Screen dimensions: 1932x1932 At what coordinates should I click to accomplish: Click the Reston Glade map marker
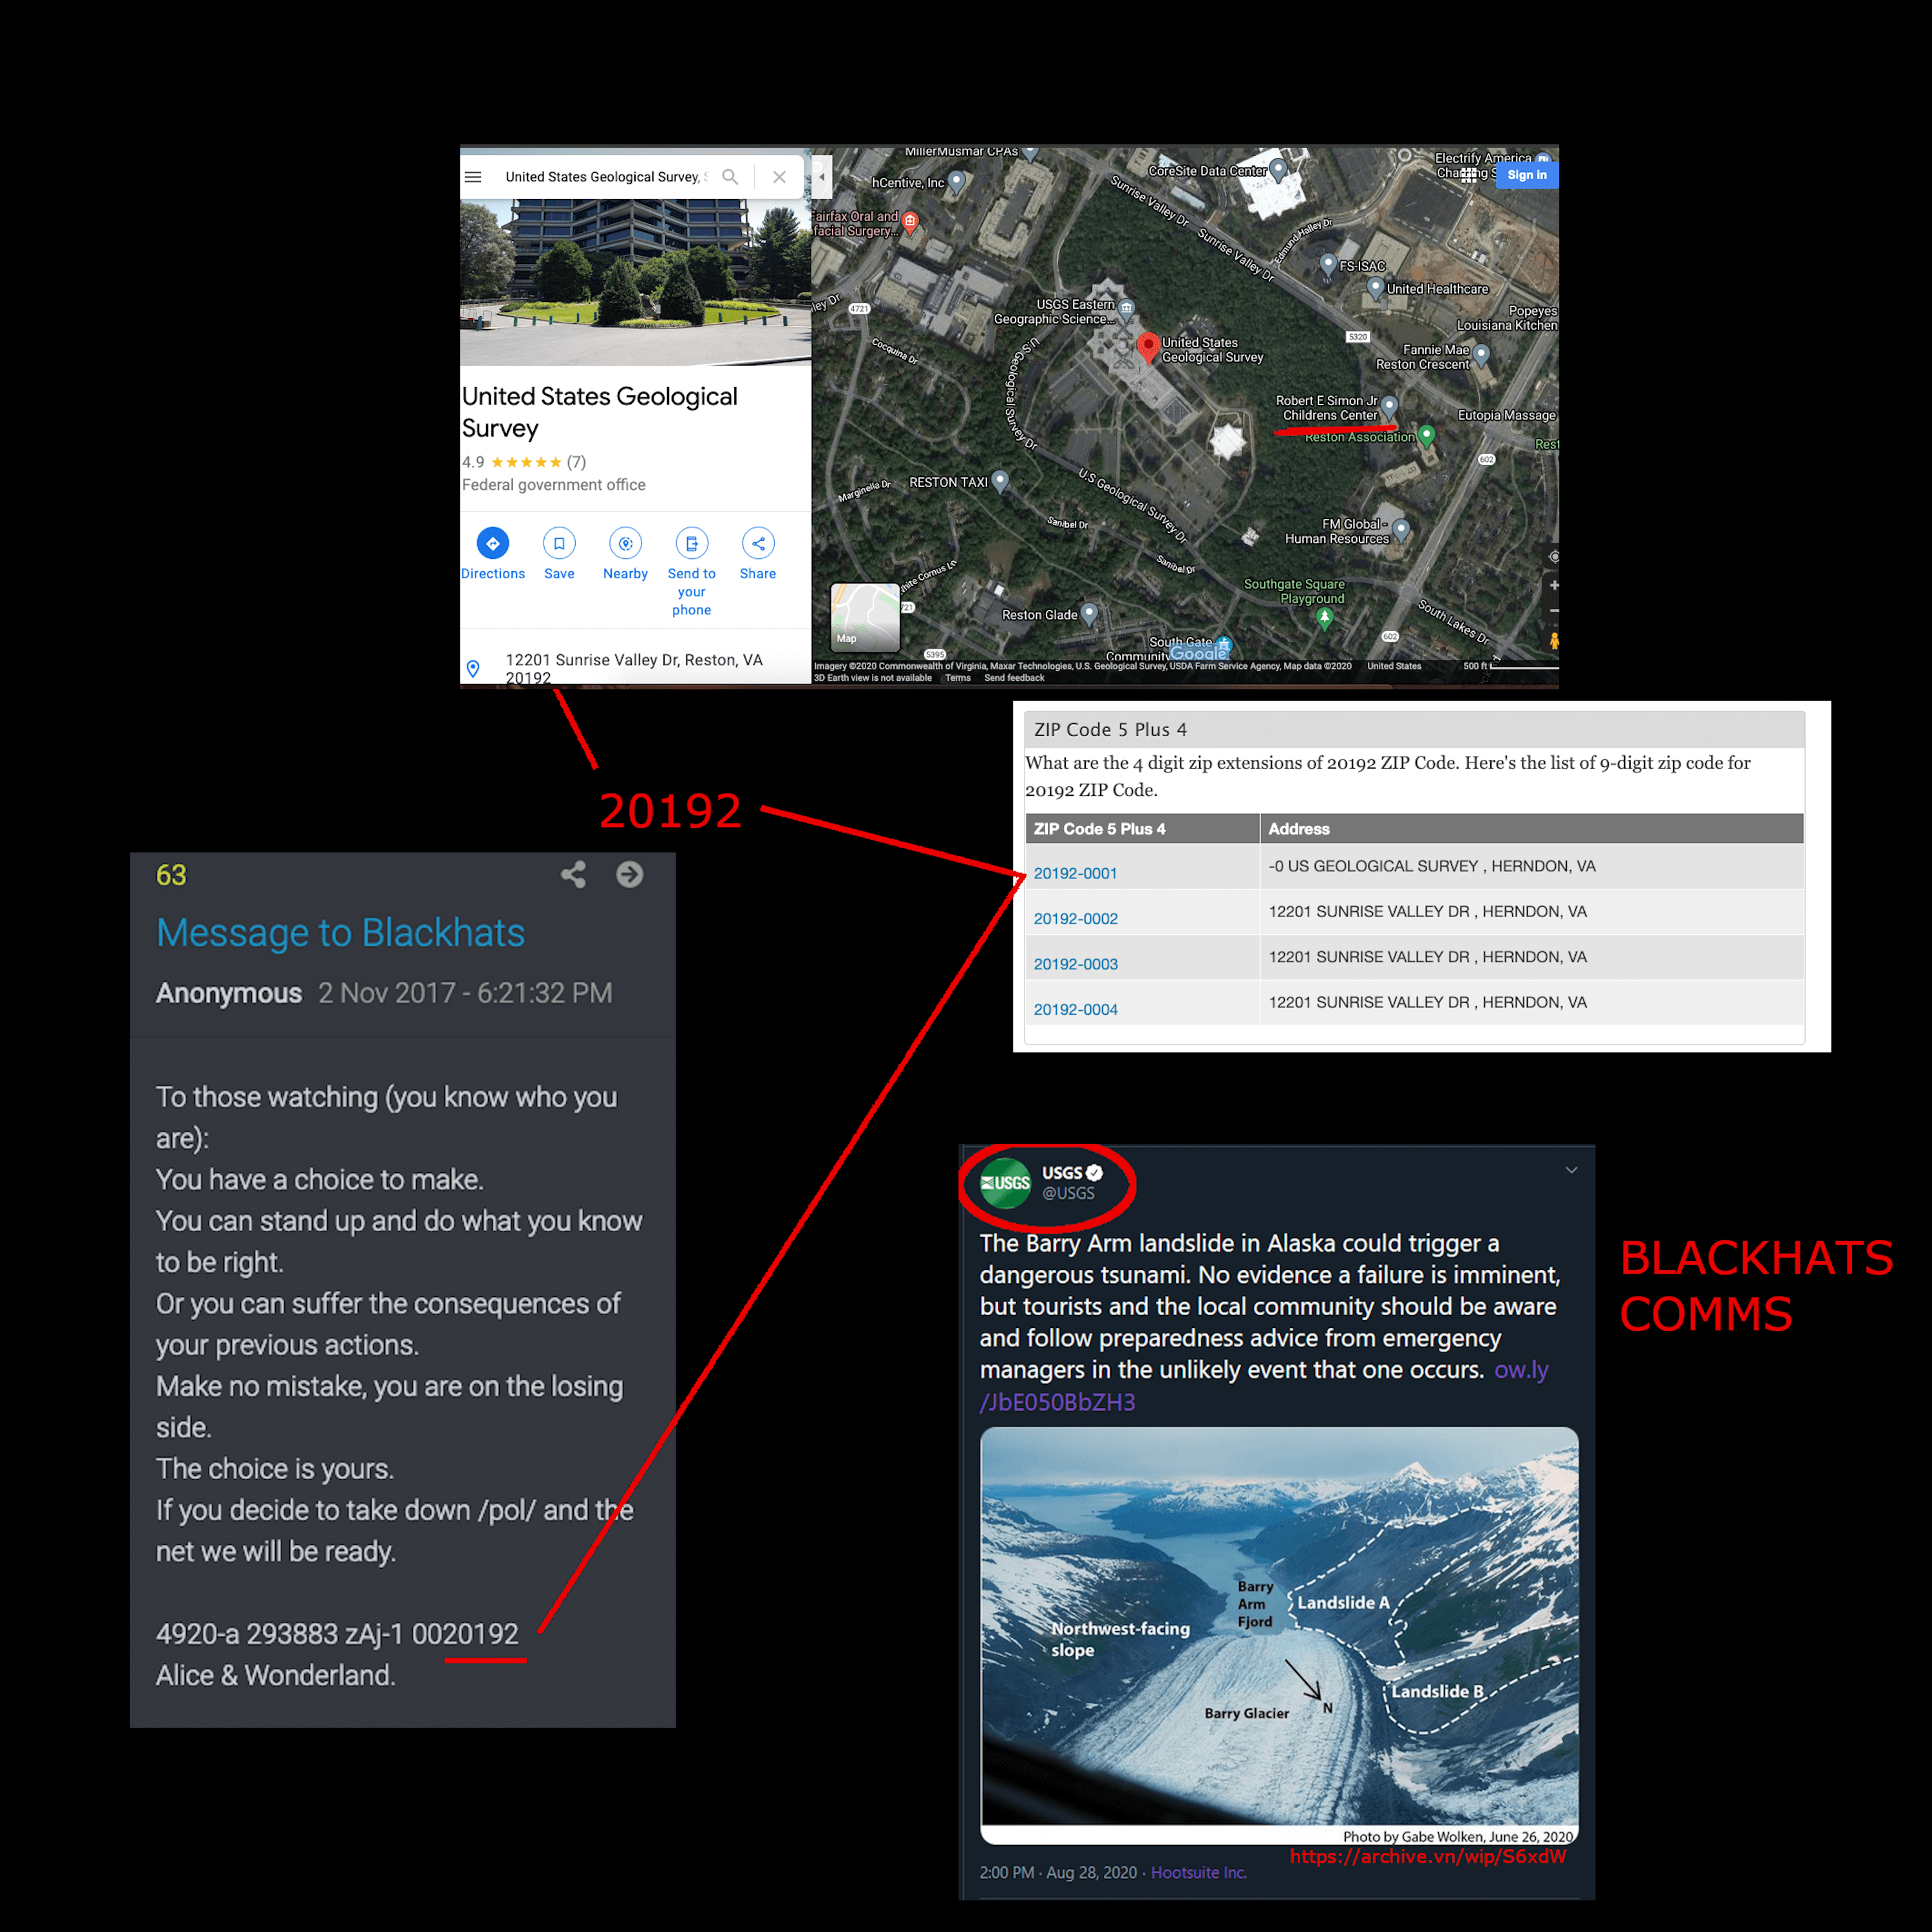click(x=1090, y=613)
